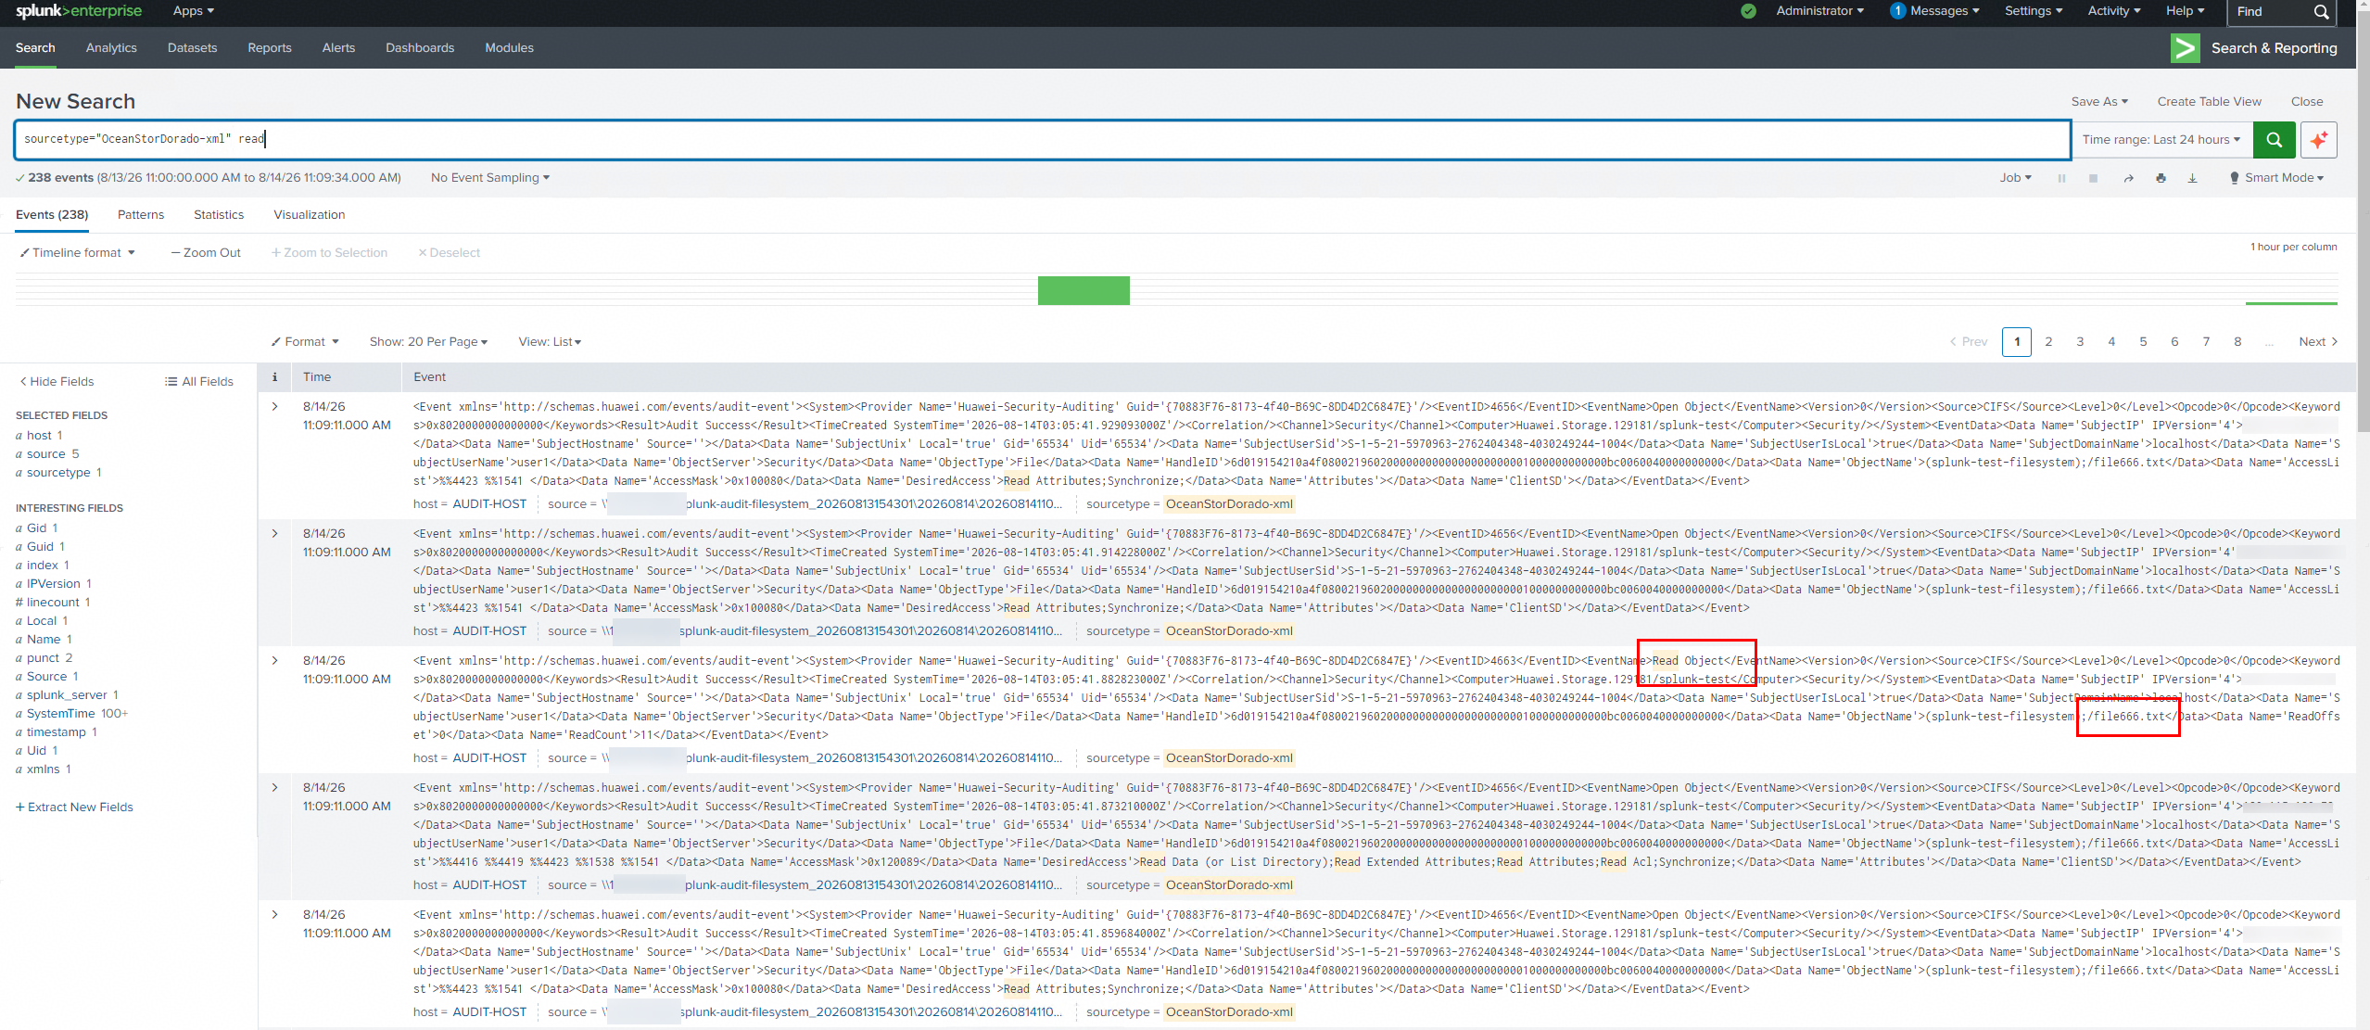Share the search job

pos(2128,178)
